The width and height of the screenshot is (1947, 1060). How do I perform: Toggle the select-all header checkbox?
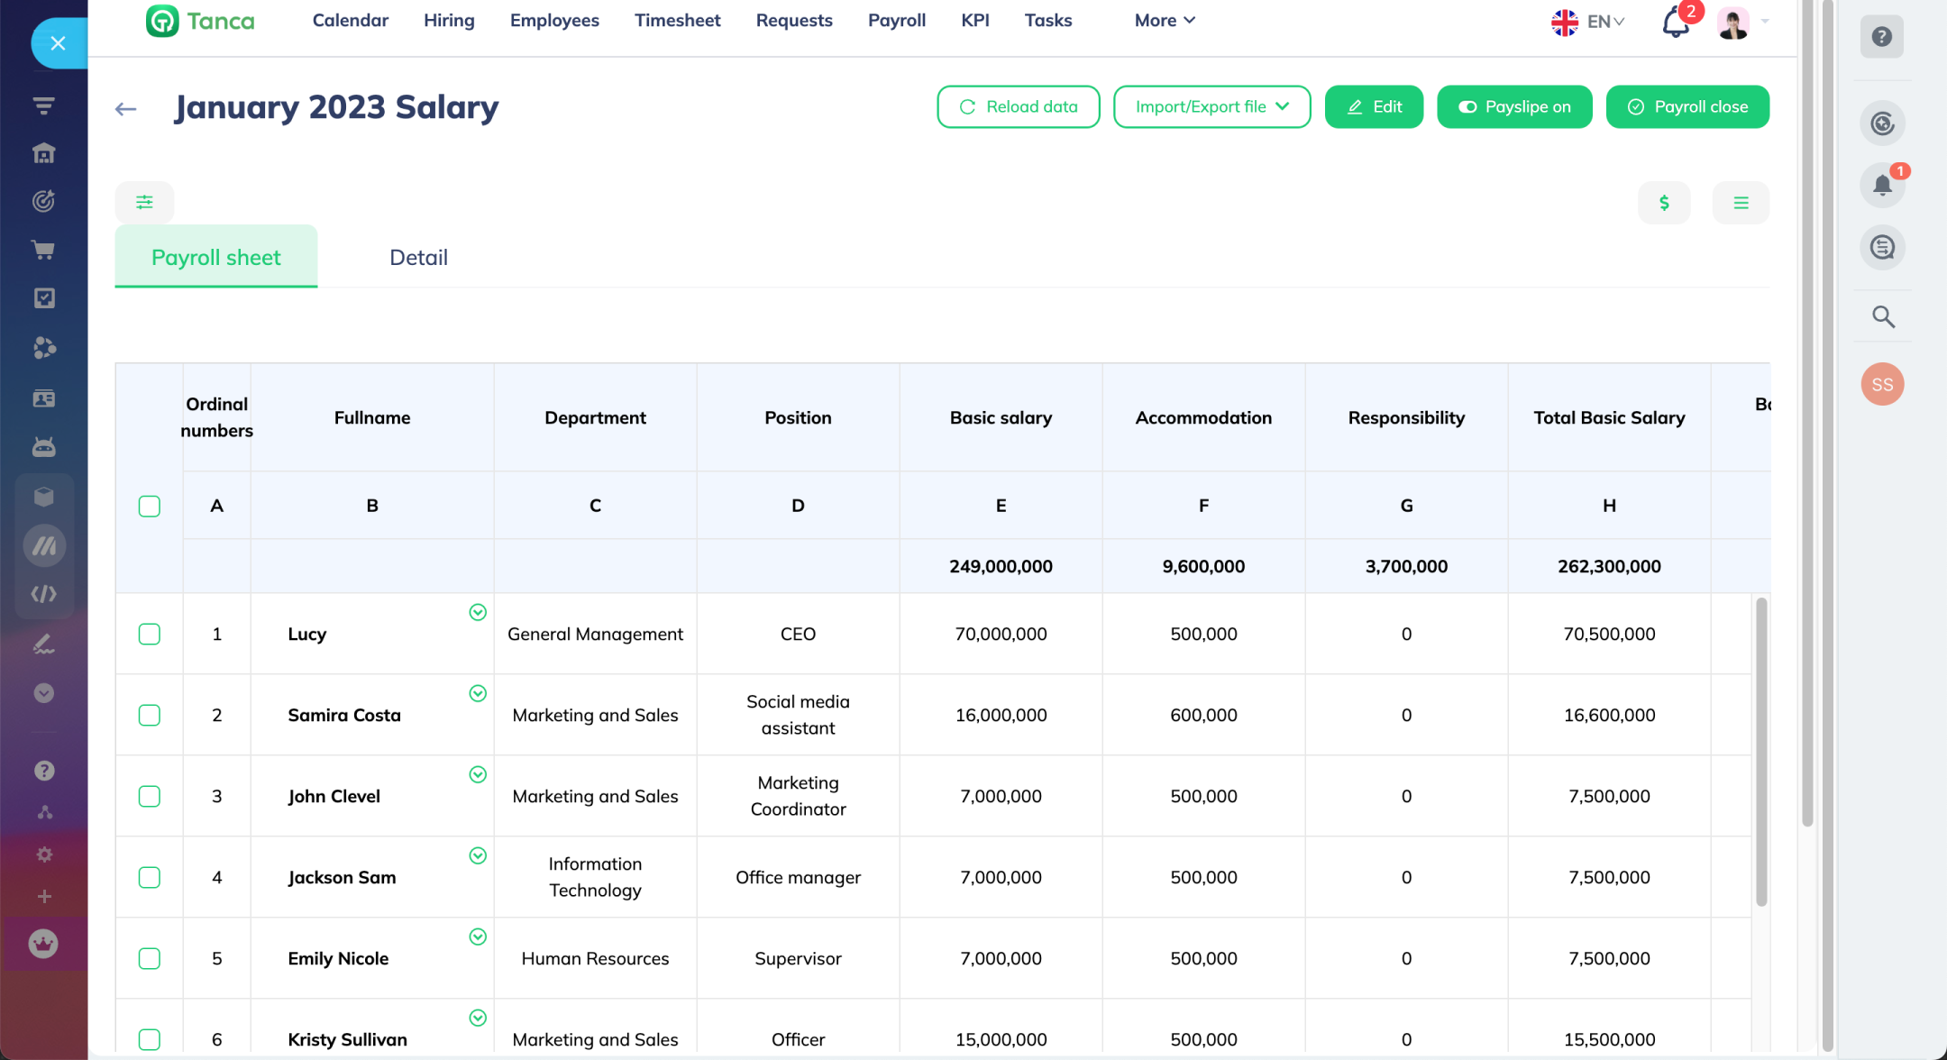click(150, 506)
